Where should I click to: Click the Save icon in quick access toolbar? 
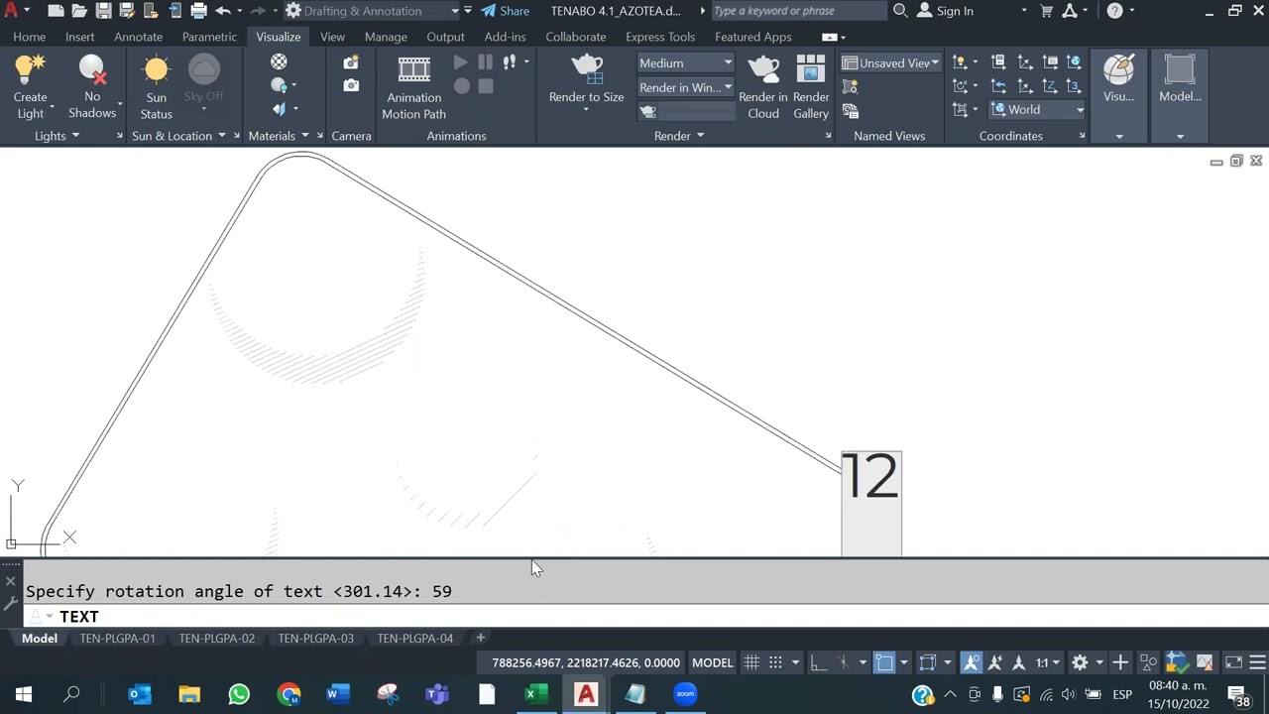(x=103, y=11)
